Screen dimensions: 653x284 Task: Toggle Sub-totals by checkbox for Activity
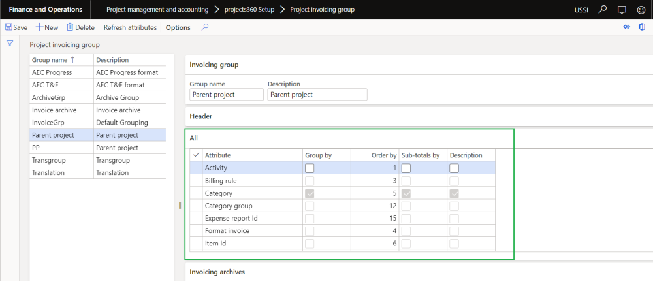(x=406, y=168)
